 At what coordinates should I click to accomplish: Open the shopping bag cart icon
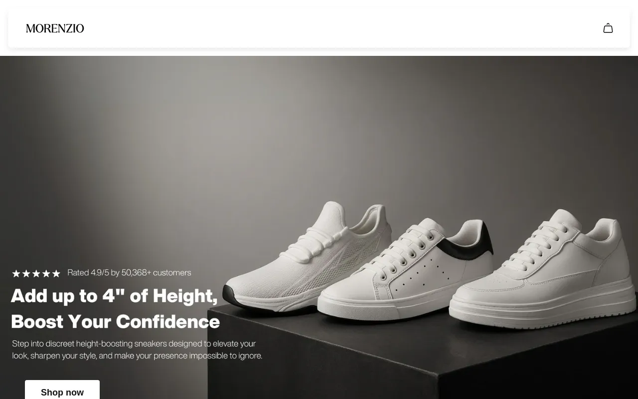coord(608,28)
